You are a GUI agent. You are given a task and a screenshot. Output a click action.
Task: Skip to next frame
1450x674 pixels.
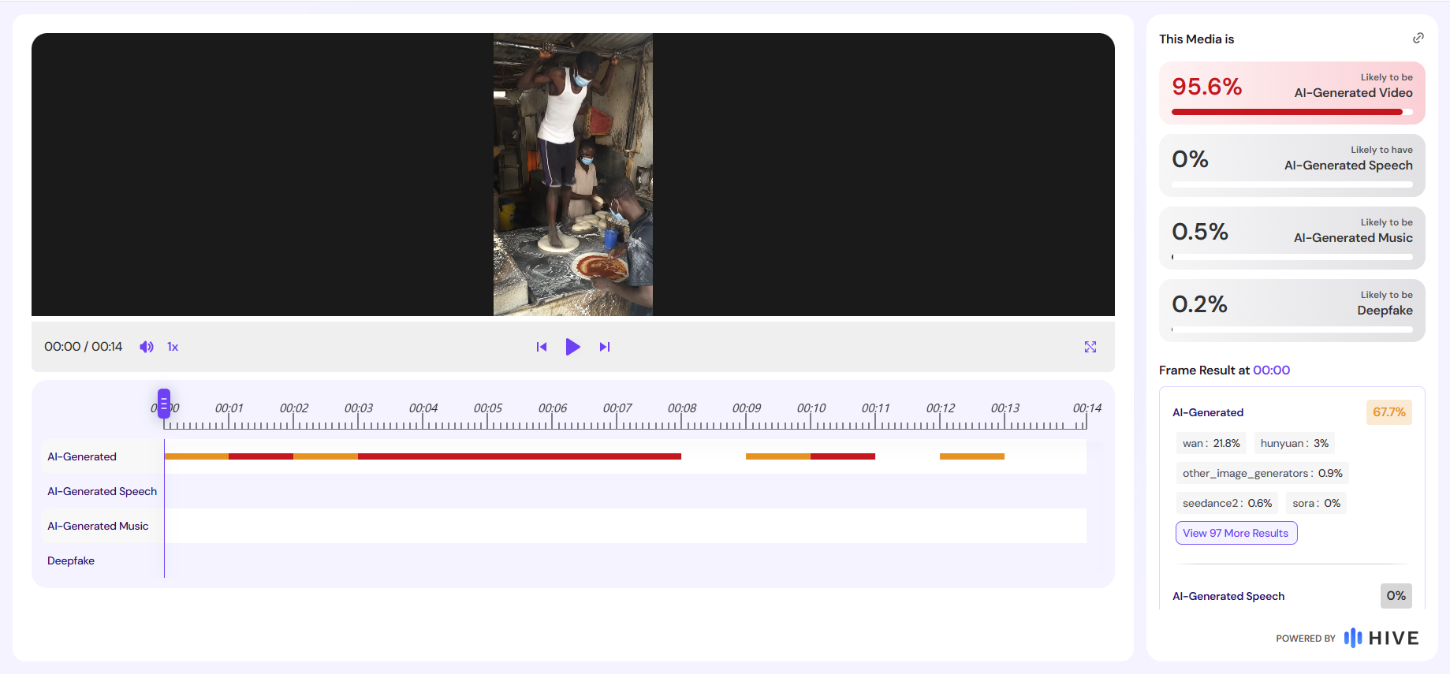[x=605, y=347]
